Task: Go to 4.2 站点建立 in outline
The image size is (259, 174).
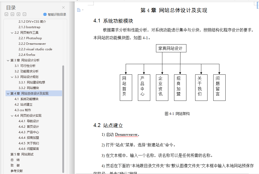Action: coord(23,105)
